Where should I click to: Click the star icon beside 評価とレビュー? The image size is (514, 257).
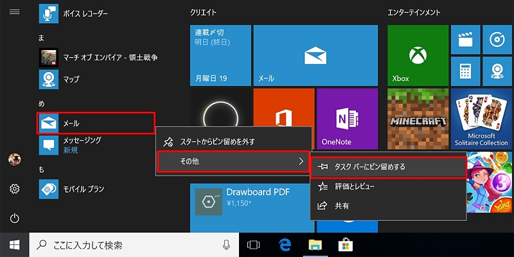tap(323, 187)
